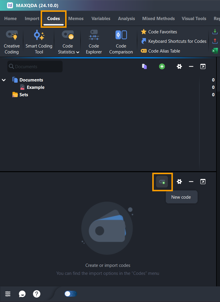Add a new document with green plus

click(162, 66)
